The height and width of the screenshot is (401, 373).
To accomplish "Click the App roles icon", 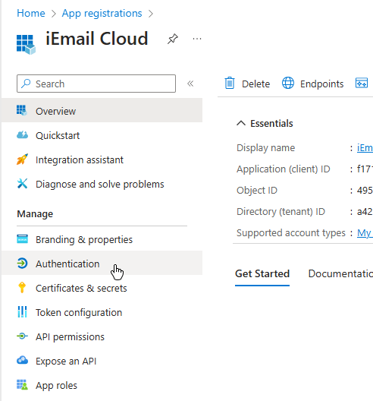I will click(x=22, y=384).
